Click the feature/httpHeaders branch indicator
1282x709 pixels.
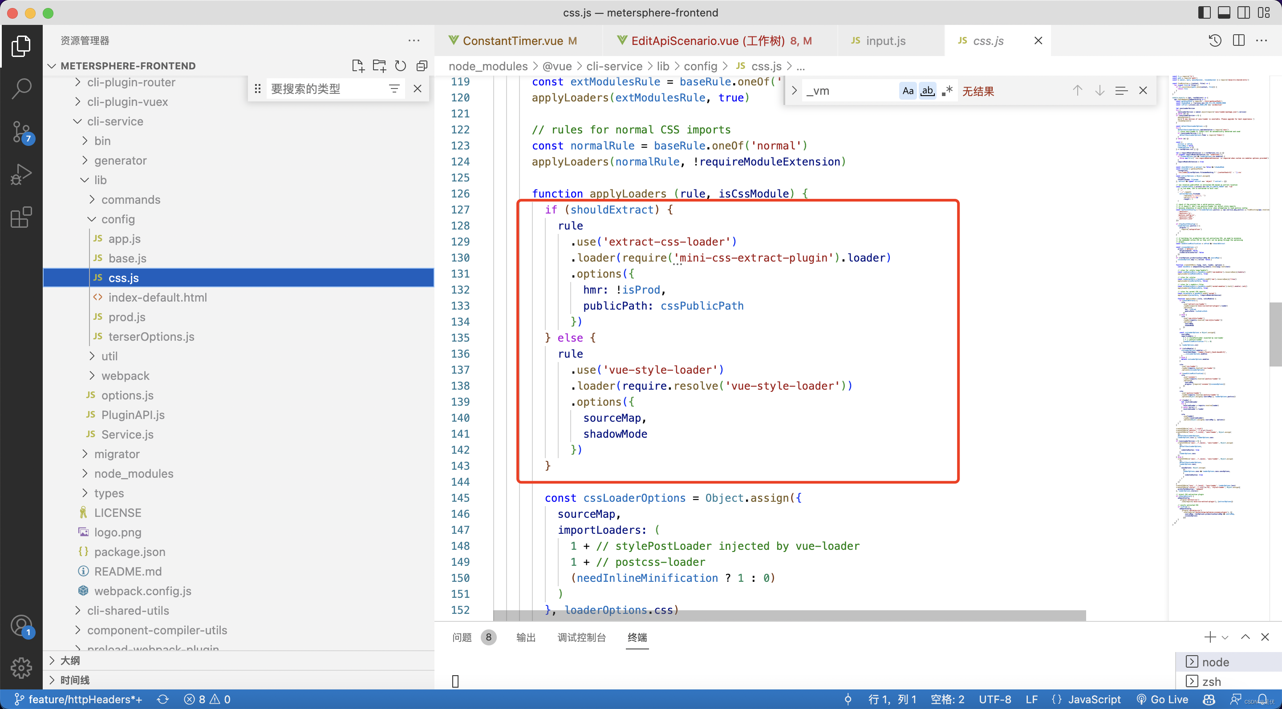tap(79, 699)
